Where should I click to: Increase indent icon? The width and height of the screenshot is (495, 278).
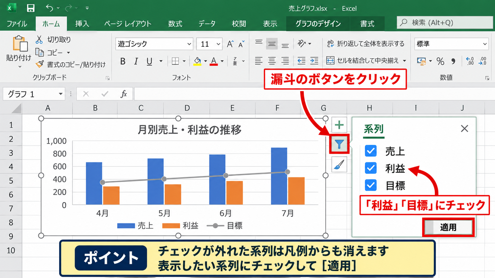314,61
